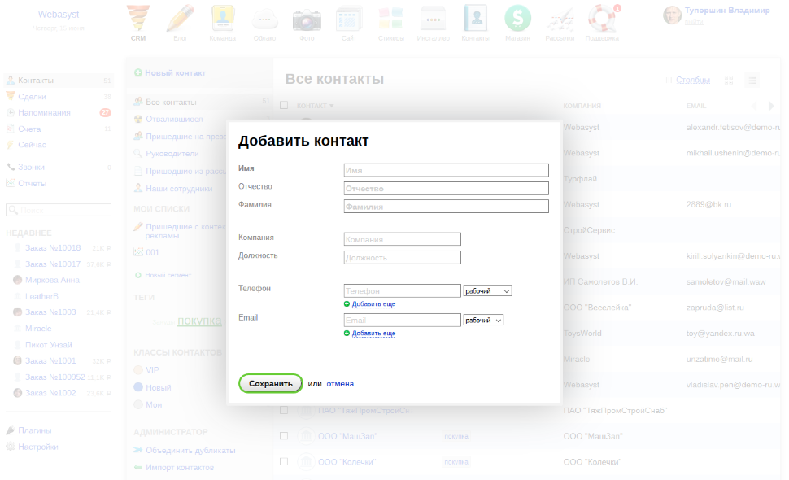The height and width of the screenshot is (480, 789).
Task: Focus the Отчество input field
Action: [x=447, y=188]
